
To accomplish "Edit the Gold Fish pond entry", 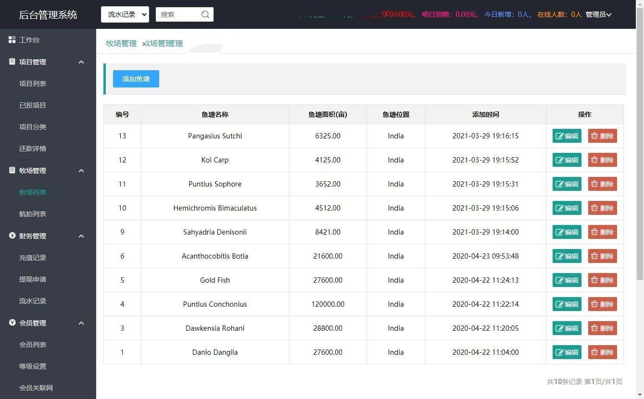I will tap(567, 280).
